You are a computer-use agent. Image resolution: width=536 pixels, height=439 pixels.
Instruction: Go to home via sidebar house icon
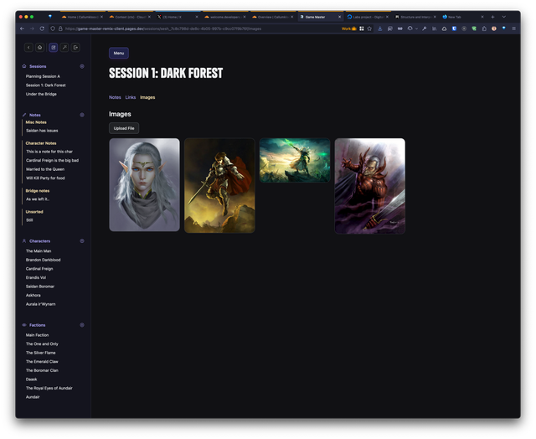pyautogui.click(x=39, y=48)
